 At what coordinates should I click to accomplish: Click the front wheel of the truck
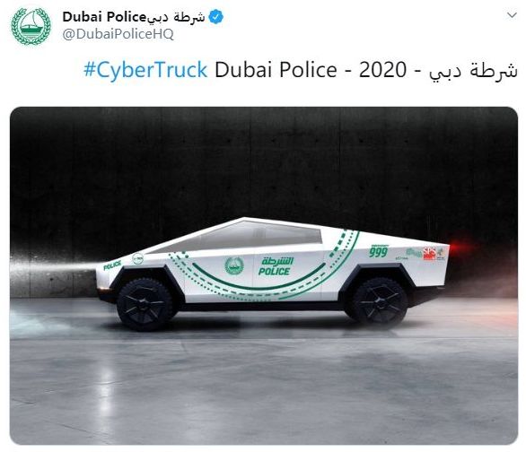(x=145, y=304)
